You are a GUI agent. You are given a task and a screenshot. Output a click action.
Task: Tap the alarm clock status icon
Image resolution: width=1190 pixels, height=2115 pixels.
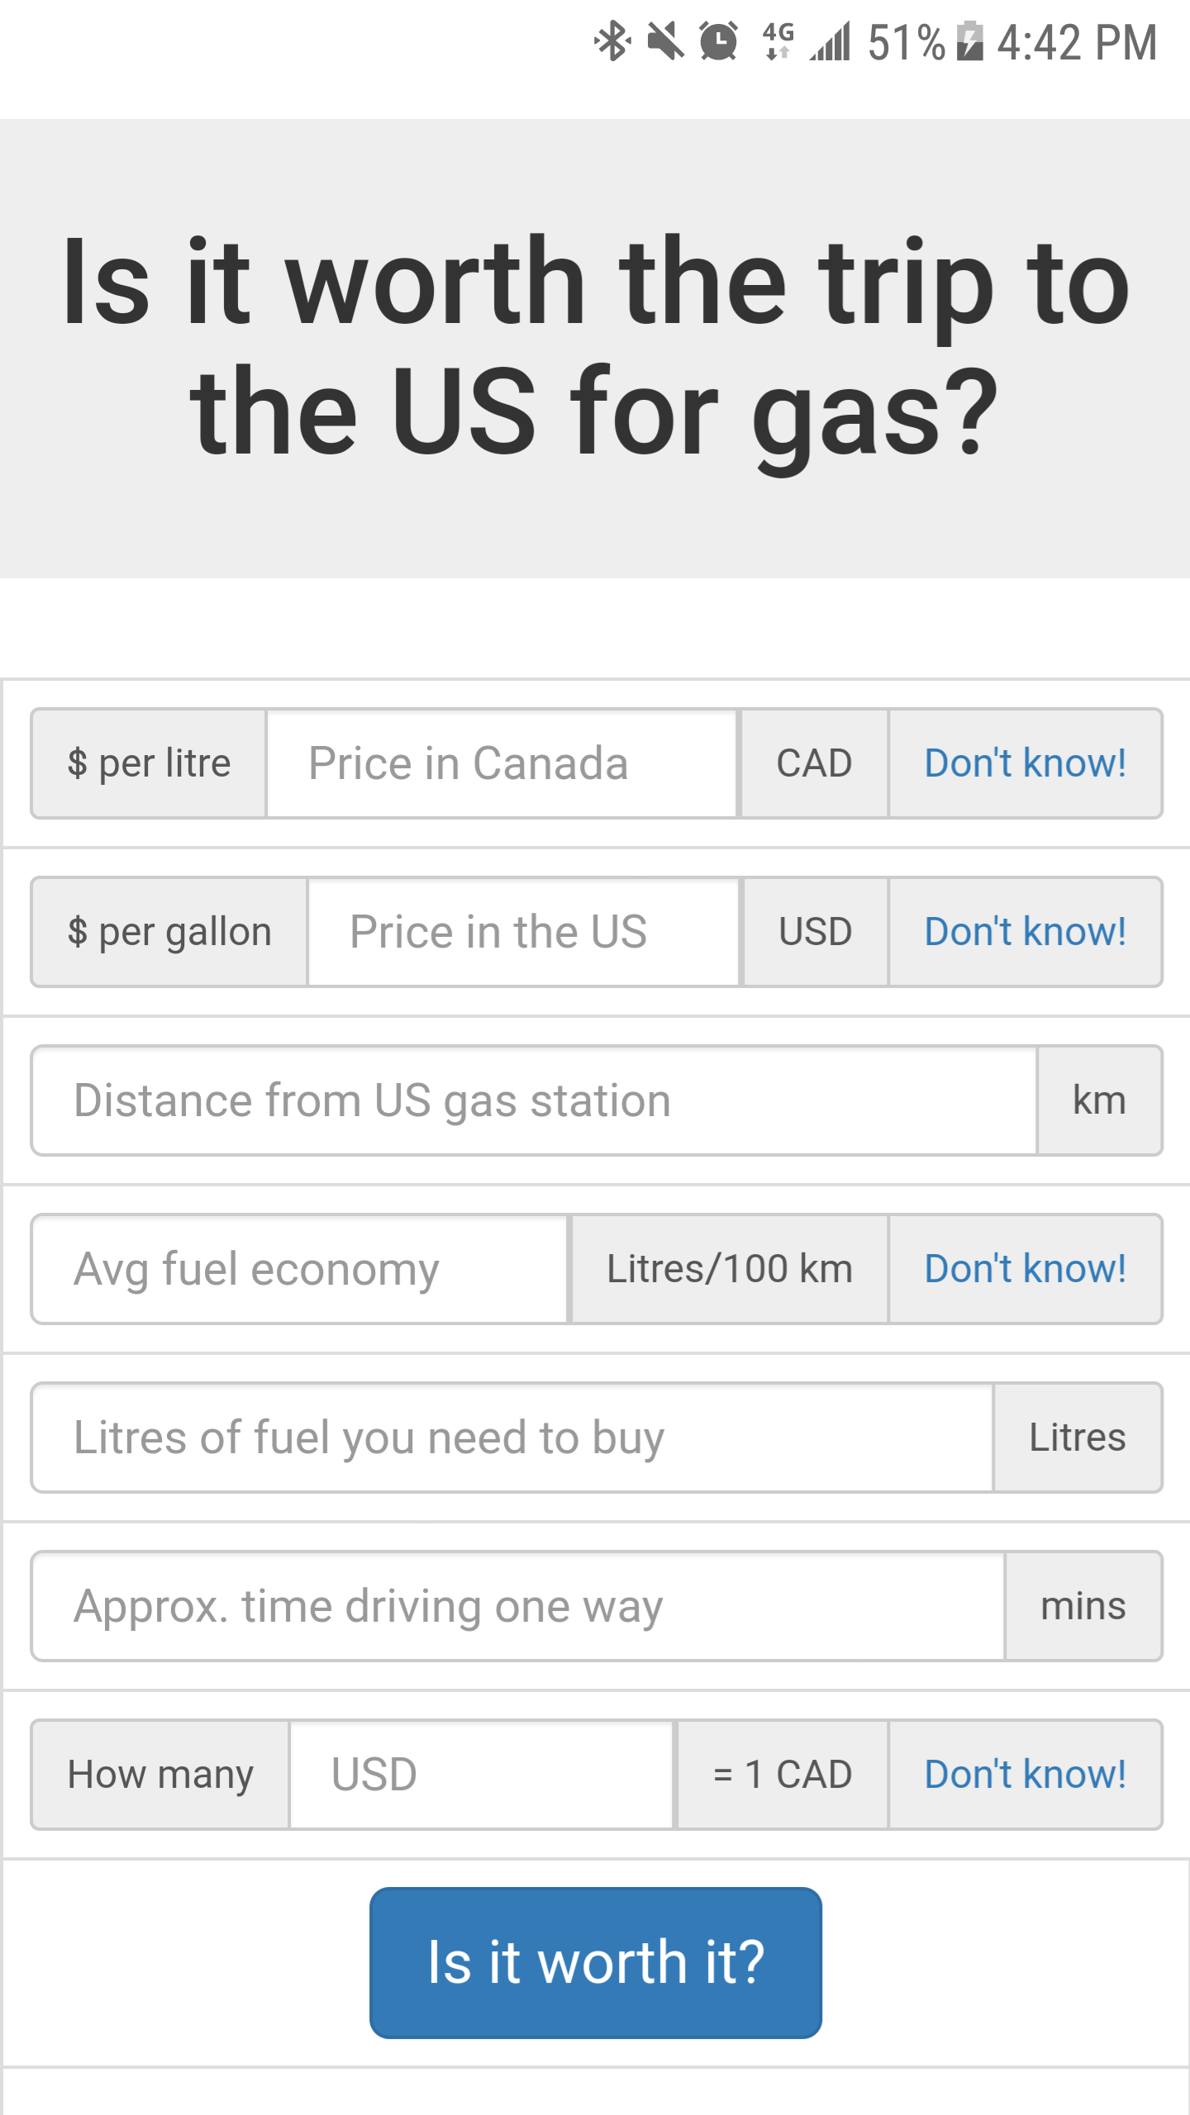point(719,41)
